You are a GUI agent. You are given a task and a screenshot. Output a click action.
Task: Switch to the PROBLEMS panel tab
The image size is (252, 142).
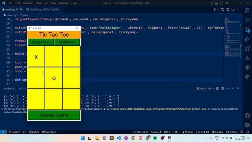point(9,88)
